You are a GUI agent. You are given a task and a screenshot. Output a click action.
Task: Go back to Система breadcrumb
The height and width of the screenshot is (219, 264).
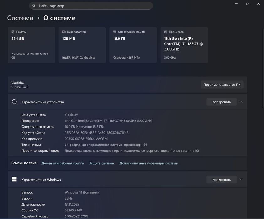[x=20, y=18]
